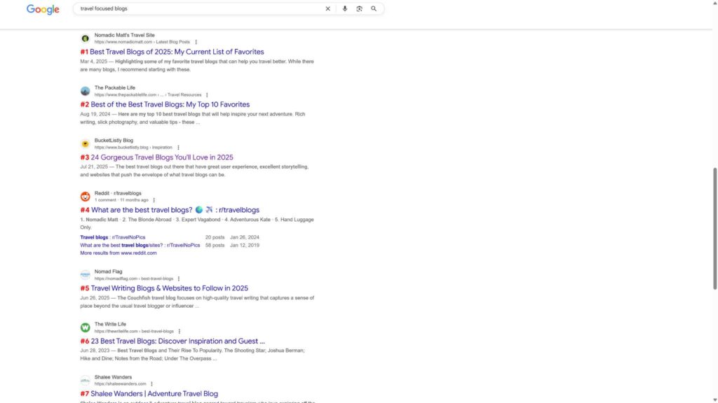Click the scrollbar down arrow
This screenshot has width=718, height=403.
click(x=714, y=400)
